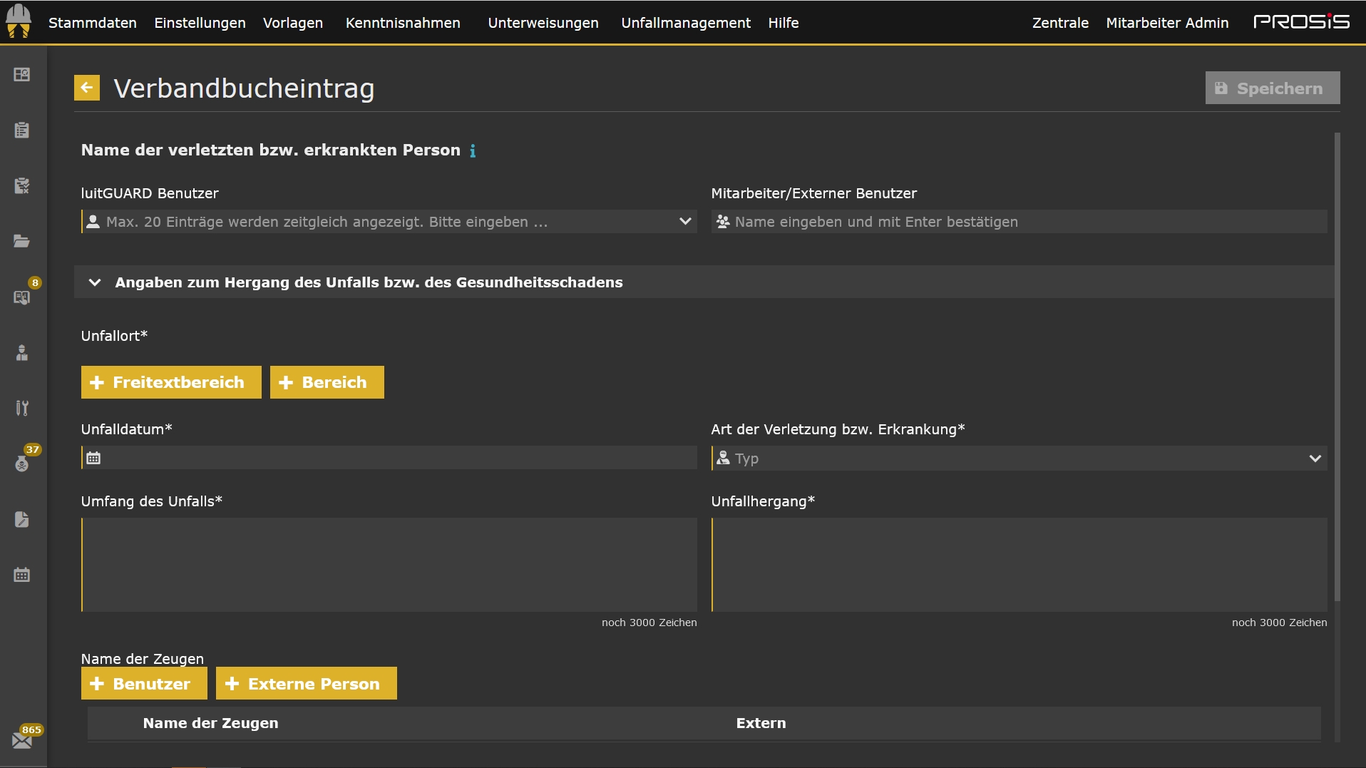Screen dimensions: 1366x768
Task: Open the worker person sidebar icon
Action: click(x=22, y=353)
